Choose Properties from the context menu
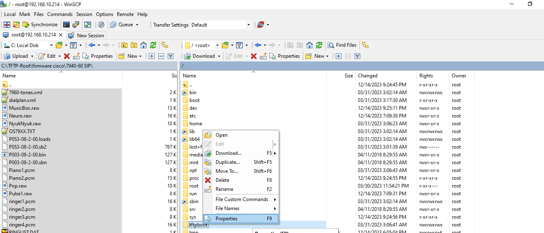Viewport: 544px width, 233px height. tap(226, 219)
